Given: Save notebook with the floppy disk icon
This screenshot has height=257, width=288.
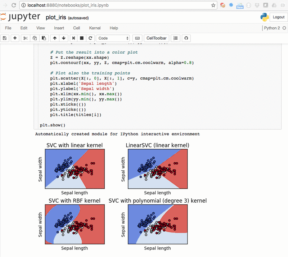Looking at the screenshot, I should click(5, 38).
